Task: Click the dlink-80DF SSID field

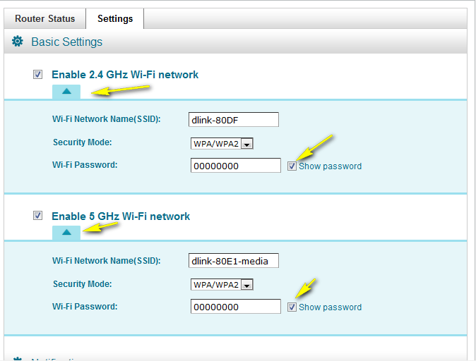Action: [234, 120]
